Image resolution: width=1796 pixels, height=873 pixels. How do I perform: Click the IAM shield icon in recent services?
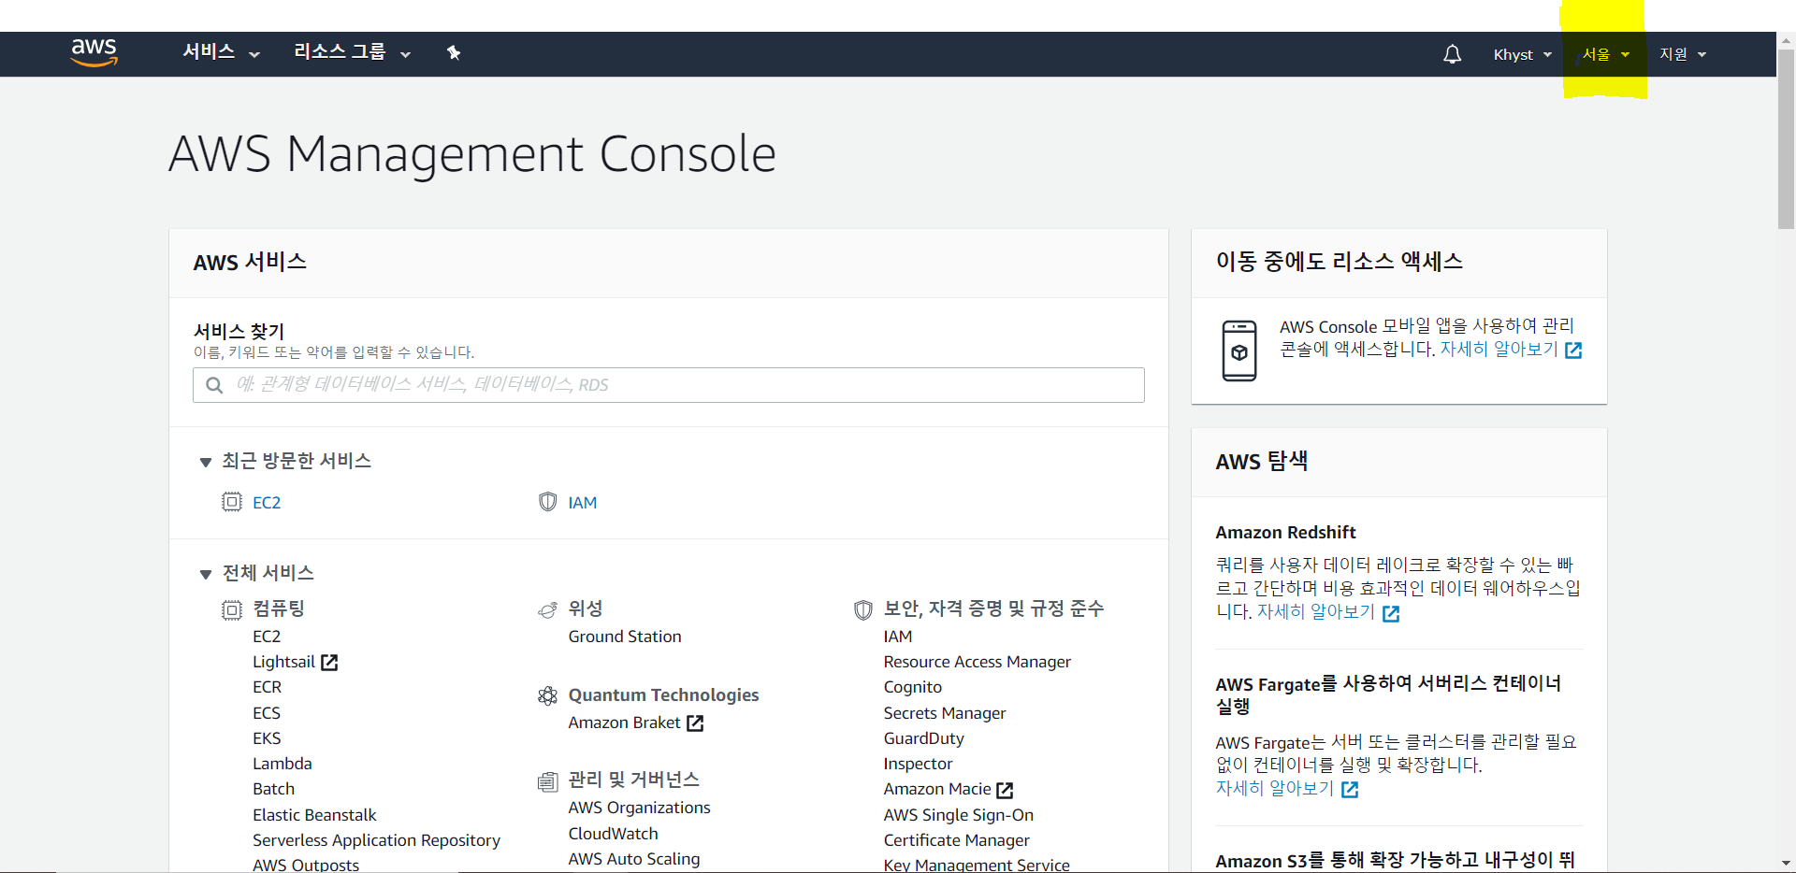(x=547, y=502)
